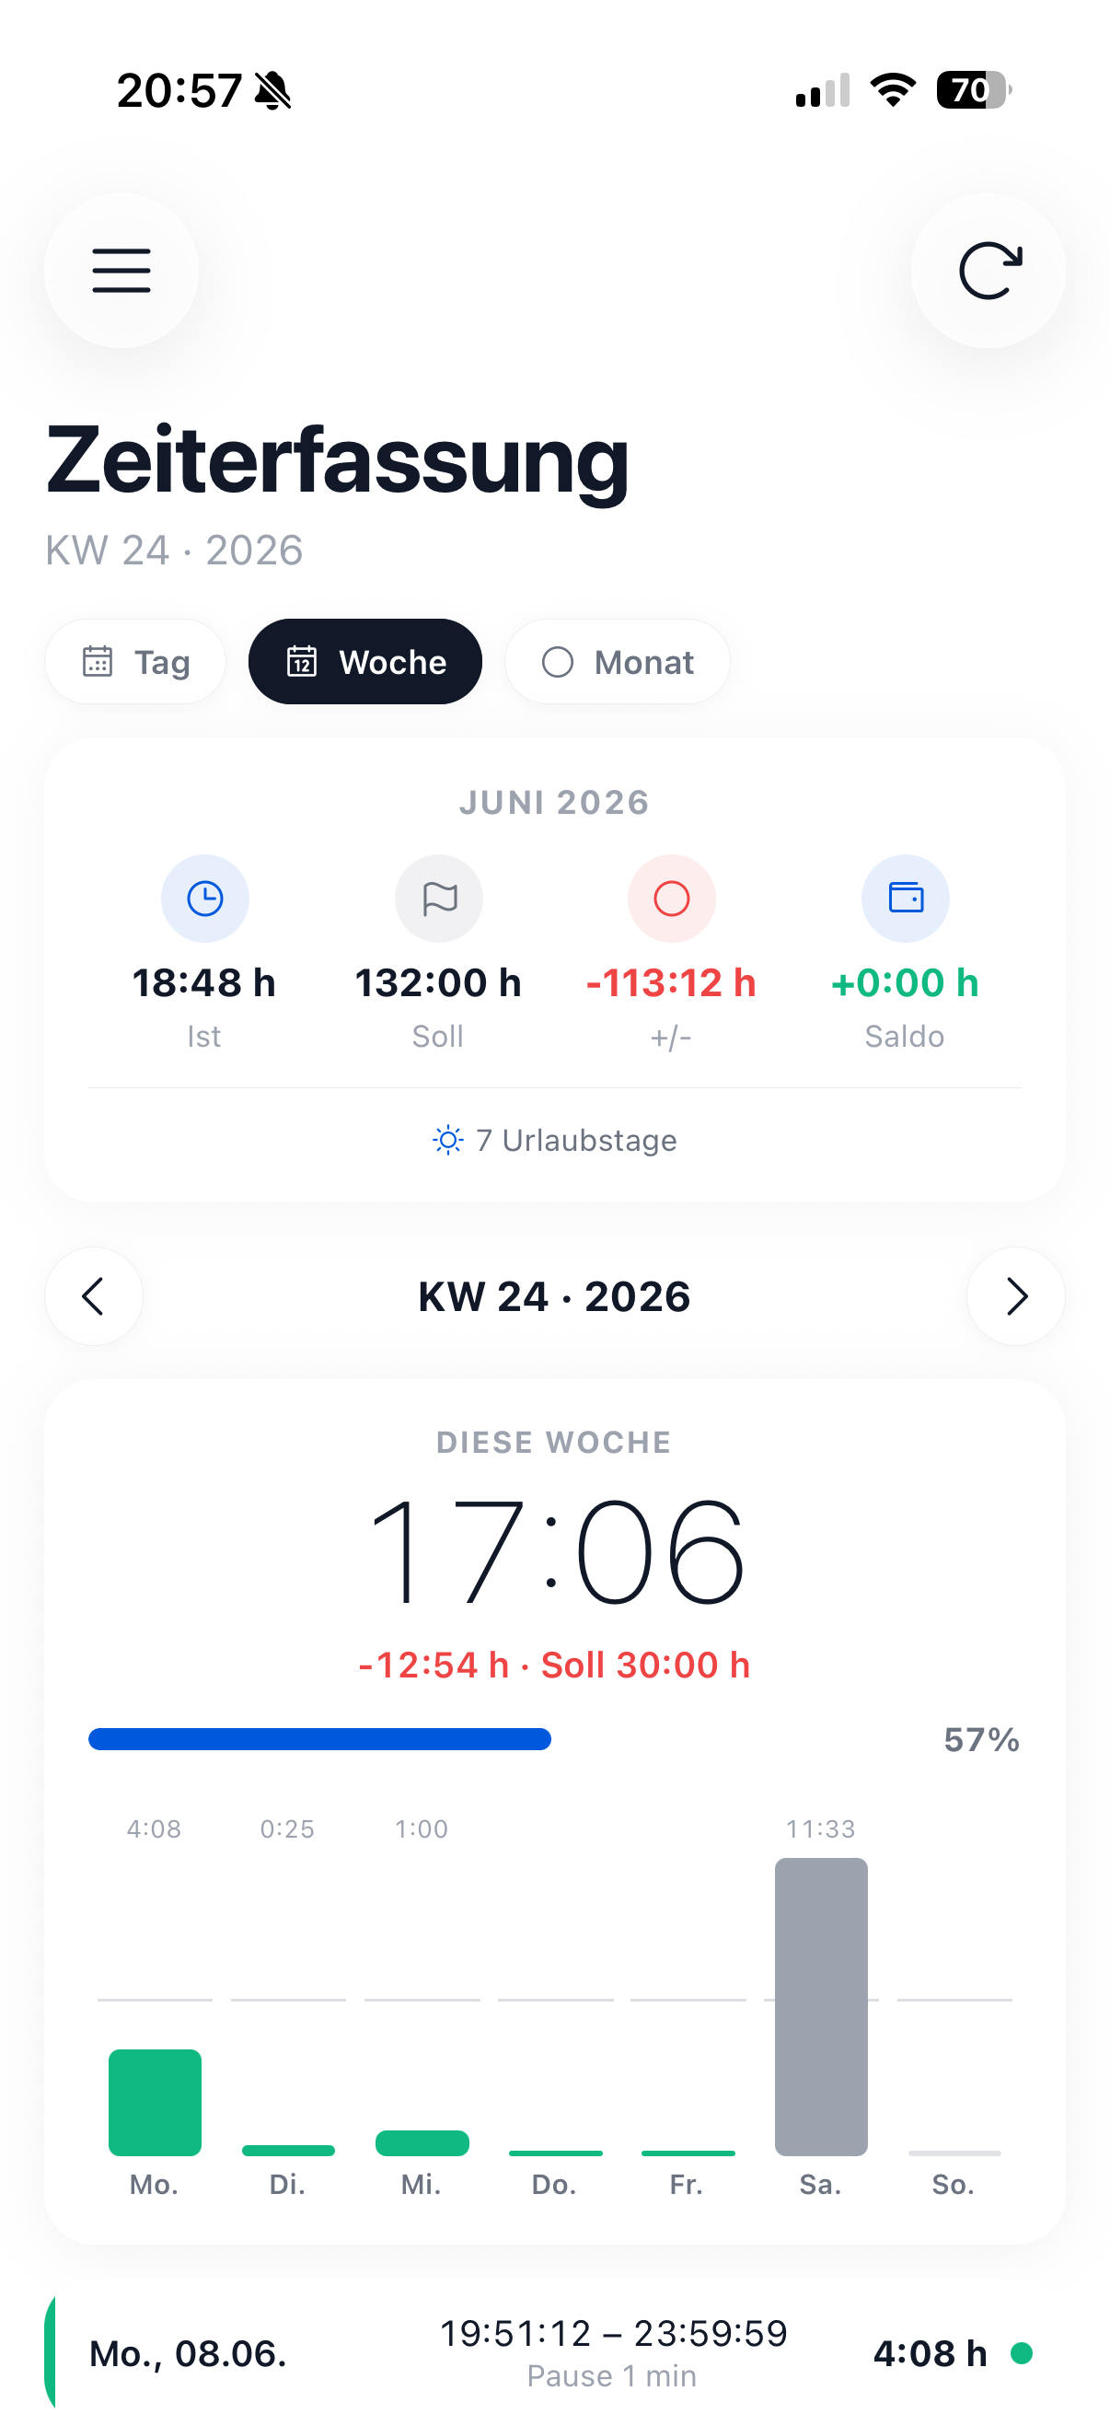The height and width of the screenshot is (2414, 1110).
Task: Tap the Wi-Fi status icon
Action: (x=893, y=90)
